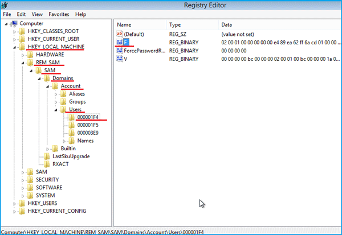Click the 000001F5 folder icon
This screenshot has height=235, width=342.
click(72, 125)
